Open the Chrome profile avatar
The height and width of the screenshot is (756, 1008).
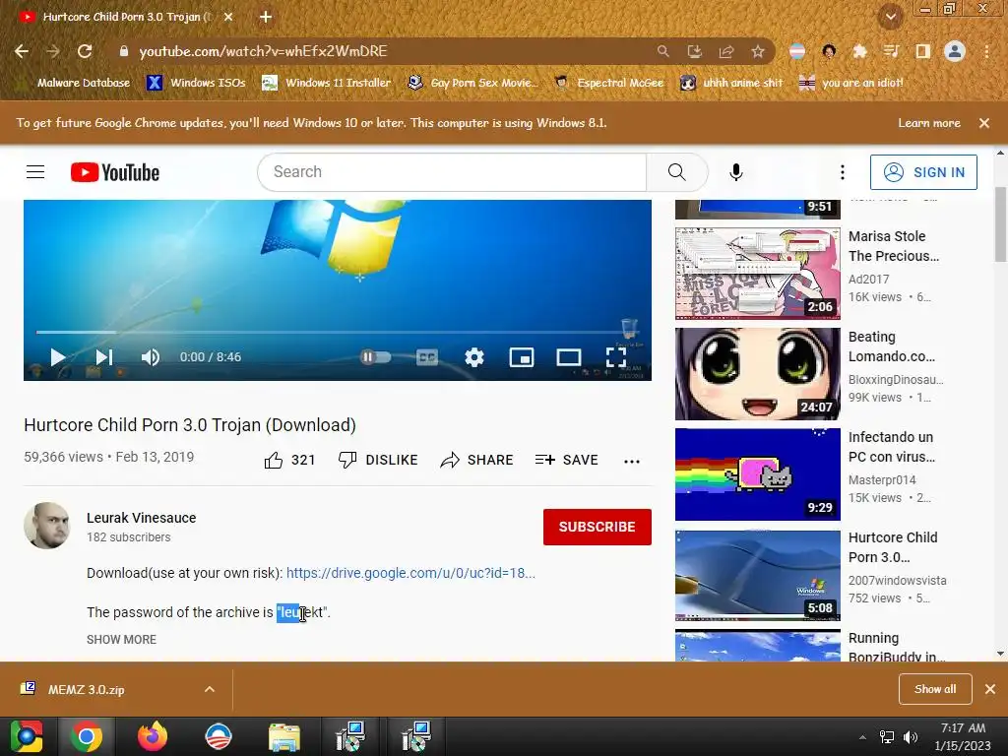pyautogui.click(x=955, y=51)
